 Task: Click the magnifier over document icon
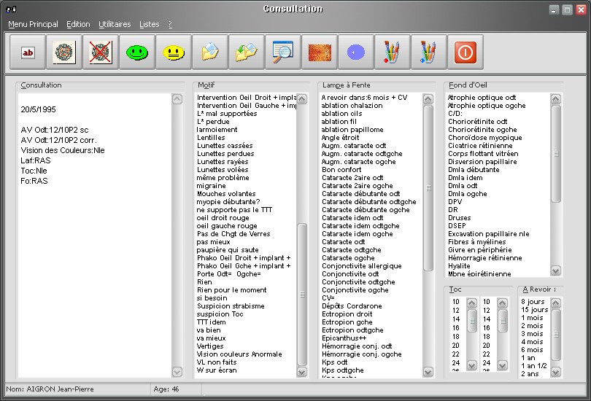tap(283, 52)
